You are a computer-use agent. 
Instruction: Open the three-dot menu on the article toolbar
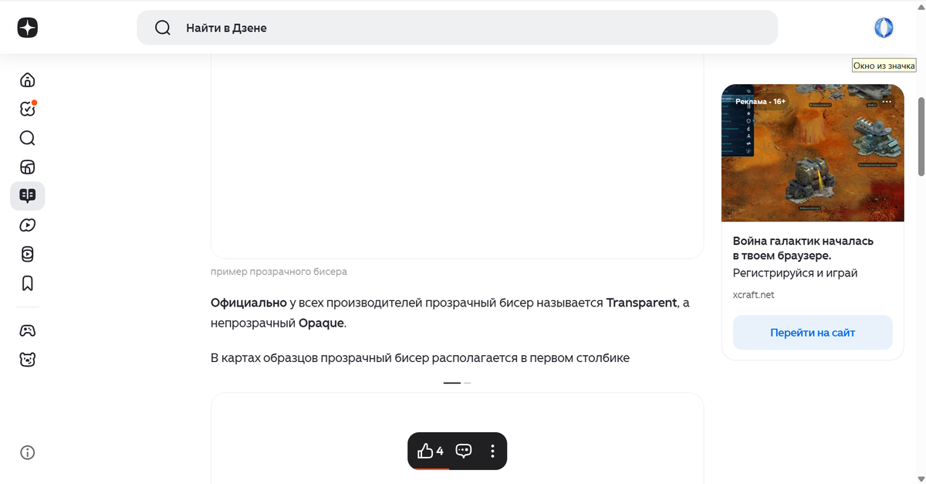tap(492, 451)
